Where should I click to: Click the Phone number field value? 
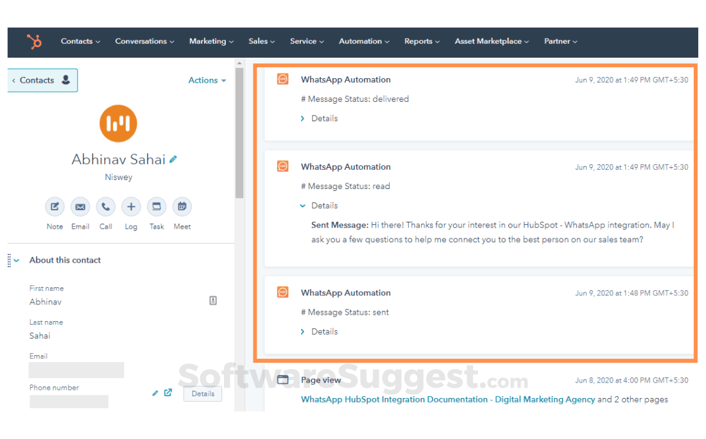pos(69,402)
